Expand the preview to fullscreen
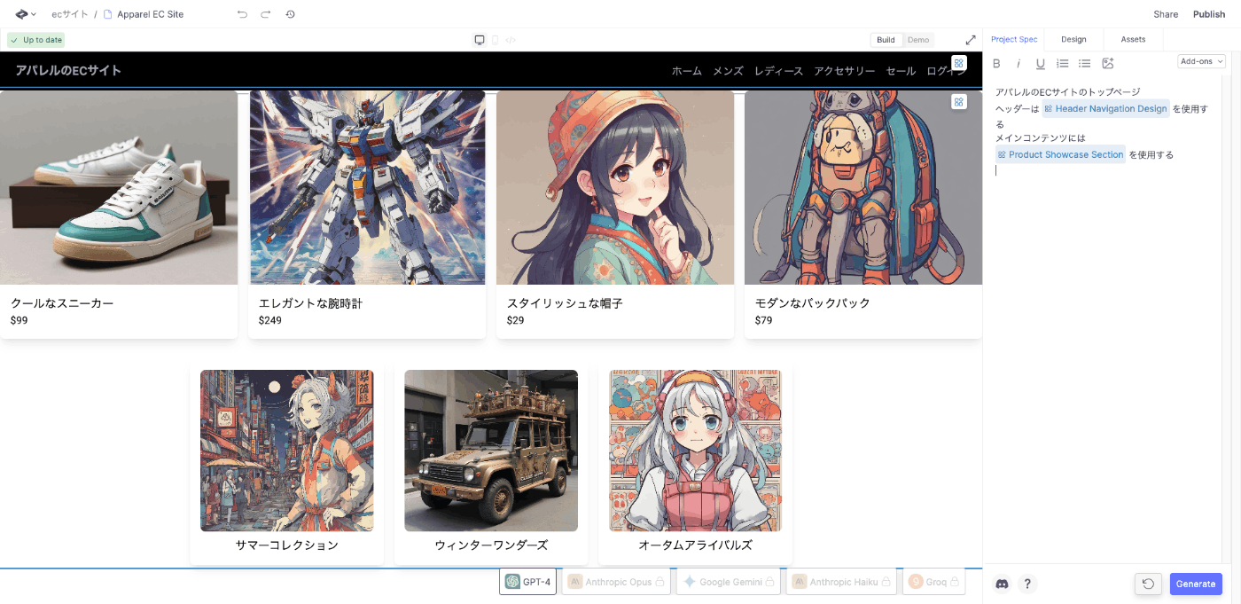This screenshot has width=1241, height=604. (971, 40)
